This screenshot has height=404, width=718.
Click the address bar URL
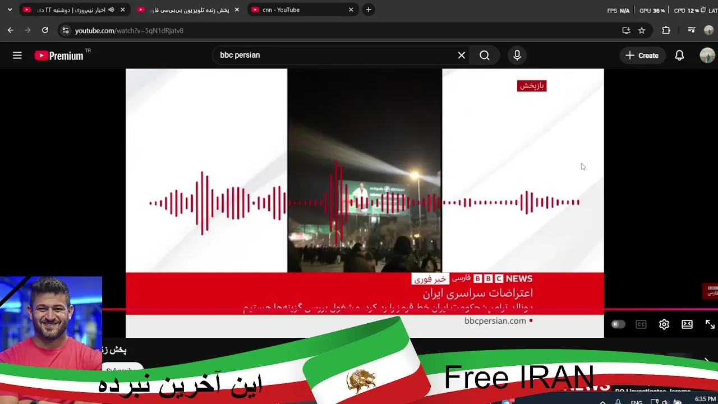click(x=130, y=30)
